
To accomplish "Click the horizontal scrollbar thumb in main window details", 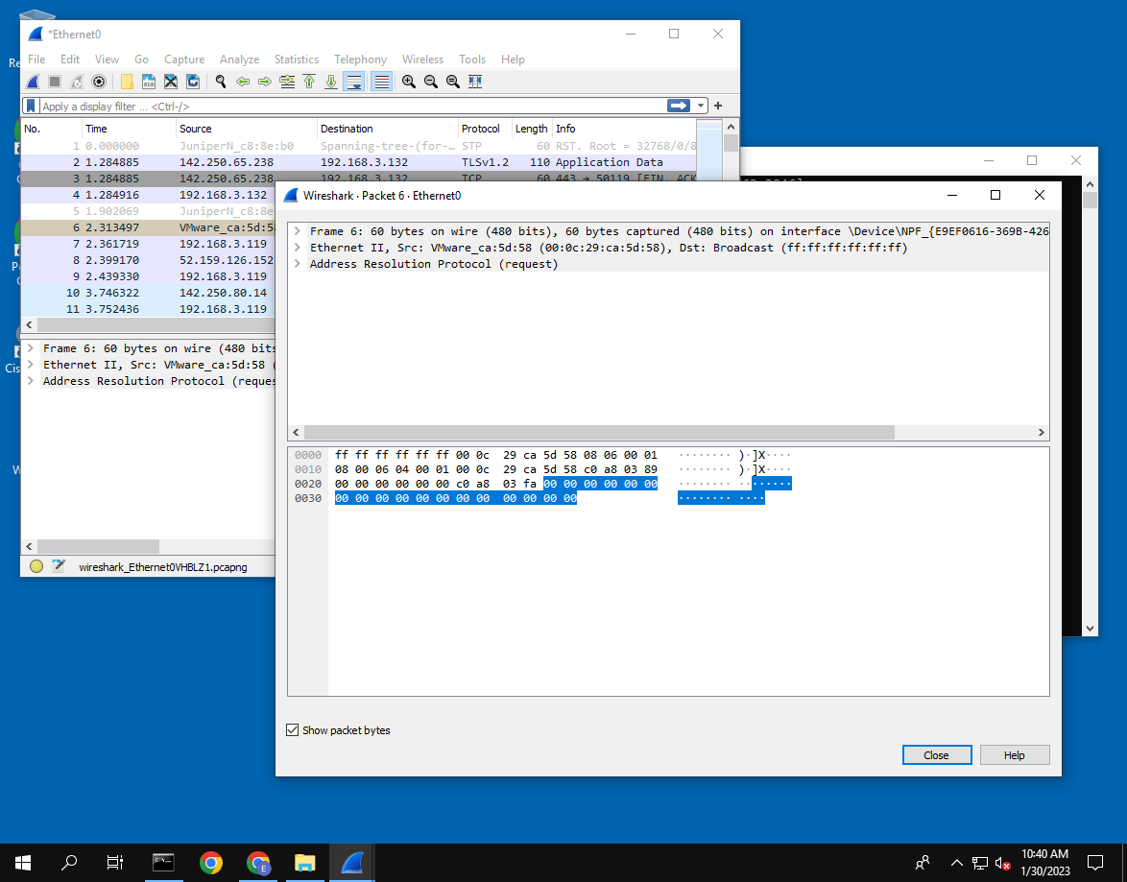I will coord(99,546).
